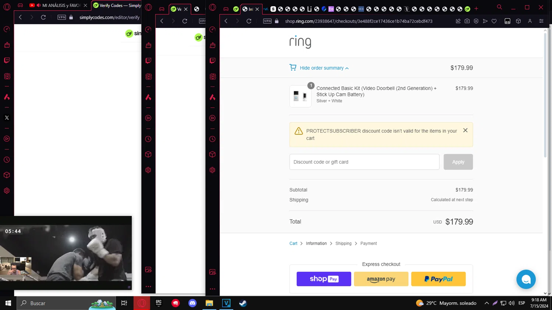This screenshot has height=310, width=552.
Task: Open File Explorer from the taskbar
Action: [209, 303]
